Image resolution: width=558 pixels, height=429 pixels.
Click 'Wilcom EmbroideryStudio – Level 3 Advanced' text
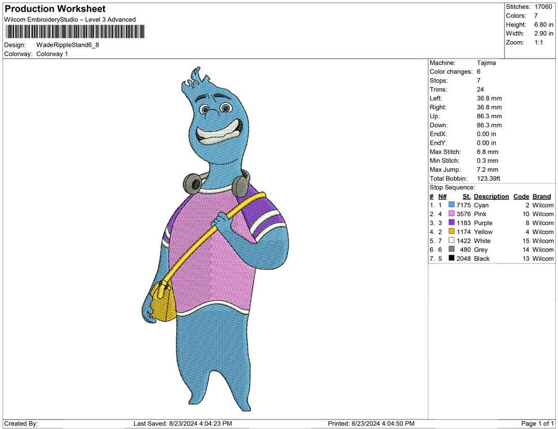70,20
